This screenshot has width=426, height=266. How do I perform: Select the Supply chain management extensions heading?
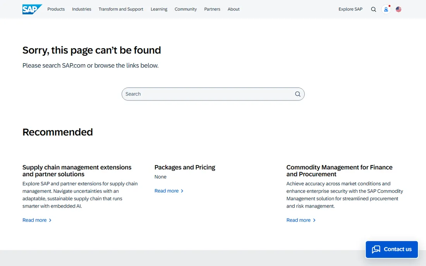[77, 171]
